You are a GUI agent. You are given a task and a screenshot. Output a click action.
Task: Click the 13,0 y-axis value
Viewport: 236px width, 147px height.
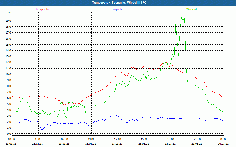tap(8, 56)
